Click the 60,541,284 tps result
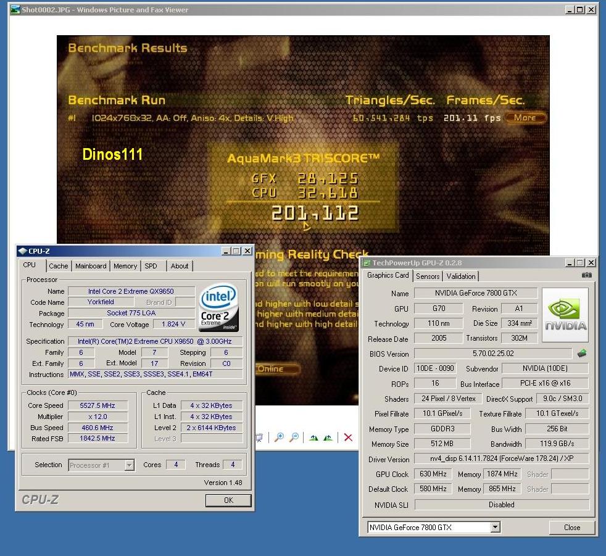Screen dimensions: 606x556 [x=392, y=118]
